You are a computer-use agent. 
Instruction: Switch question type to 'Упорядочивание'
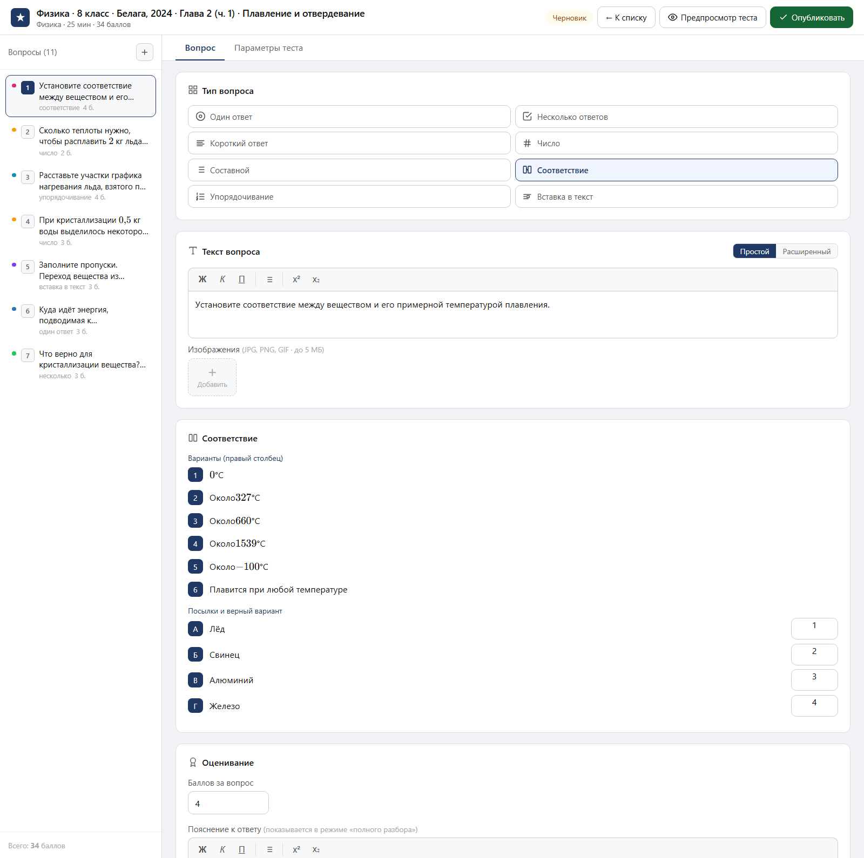pos(349,197)
